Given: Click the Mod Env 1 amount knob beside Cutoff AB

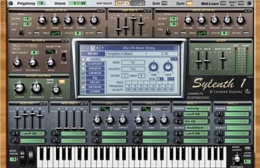Looking at the screenshot, I should point(15,133).
